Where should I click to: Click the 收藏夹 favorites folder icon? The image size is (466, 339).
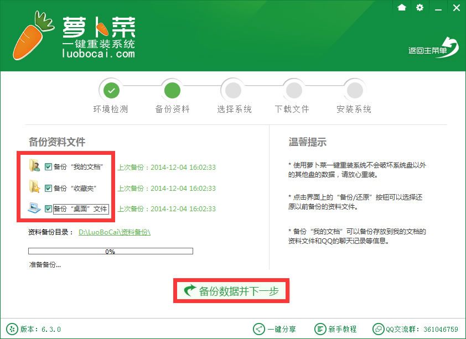(x=35, y=187)
